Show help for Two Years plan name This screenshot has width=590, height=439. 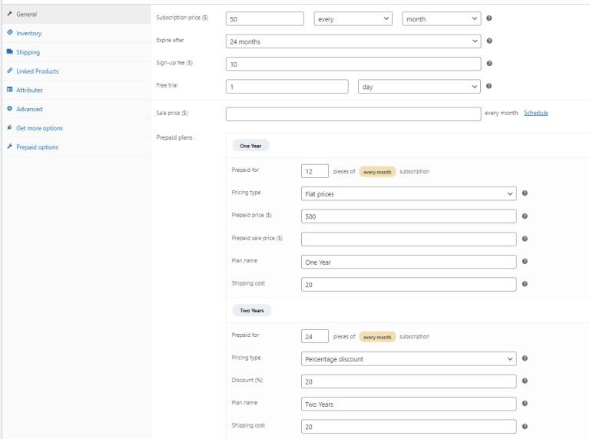point(525,403)
